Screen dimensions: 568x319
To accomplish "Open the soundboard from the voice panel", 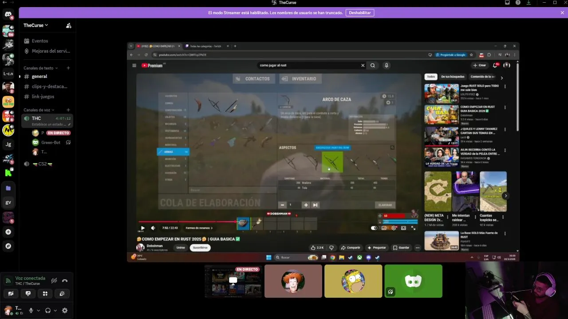I will (62, 293).
